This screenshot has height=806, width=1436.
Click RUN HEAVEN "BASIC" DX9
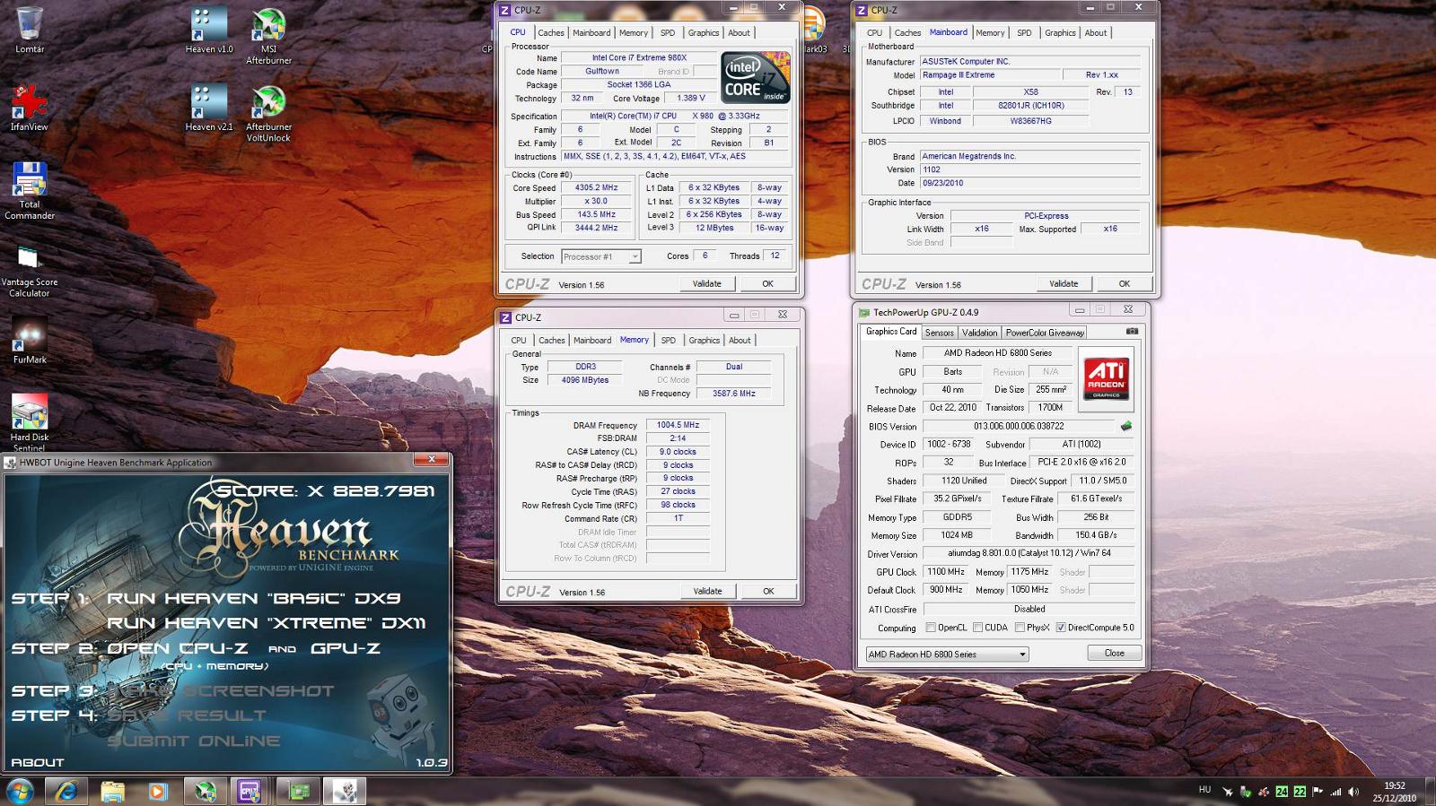click(253, 598)
